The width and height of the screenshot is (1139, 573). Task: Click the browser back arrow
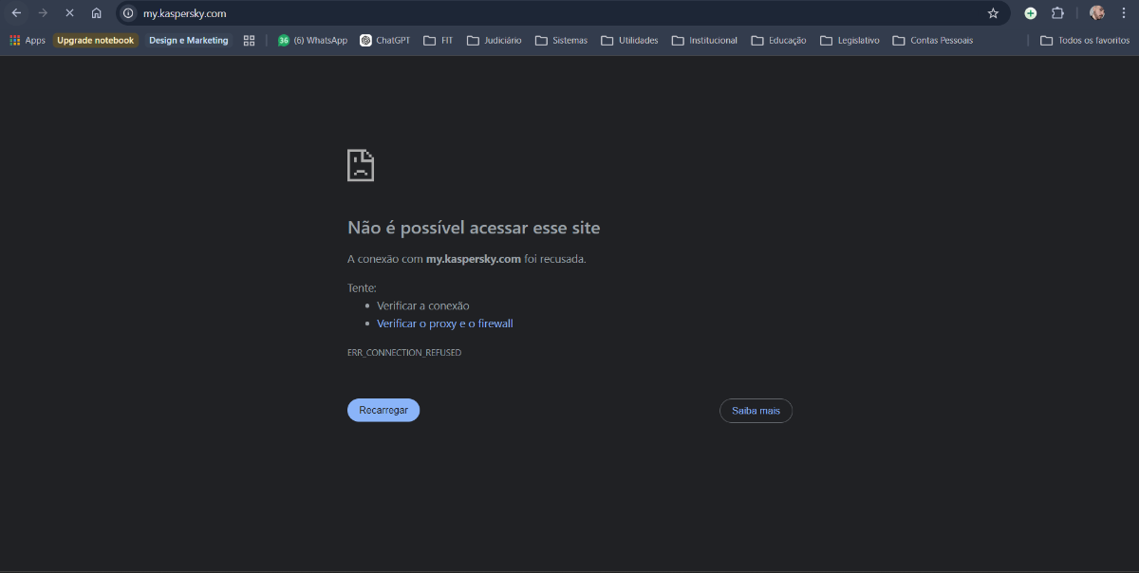pos(16,13)
